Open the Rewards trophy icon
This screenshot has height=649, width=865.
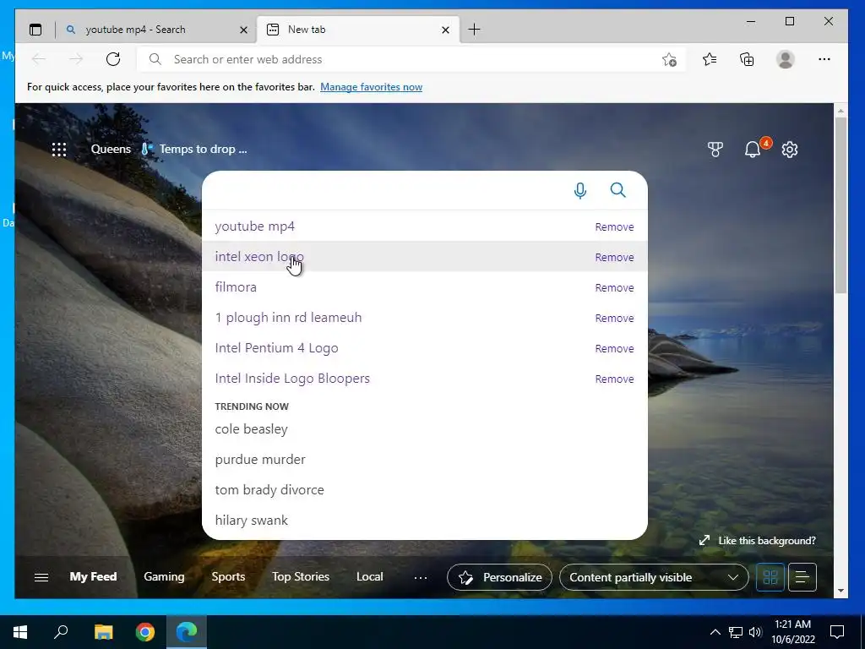(715, 150)
